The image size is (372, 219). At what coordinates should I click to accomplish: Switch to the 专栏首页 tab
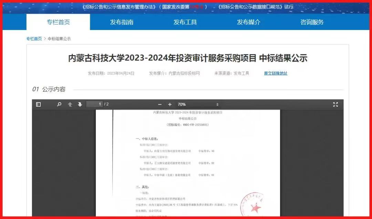pyautogui.click(x=58, y=22)
